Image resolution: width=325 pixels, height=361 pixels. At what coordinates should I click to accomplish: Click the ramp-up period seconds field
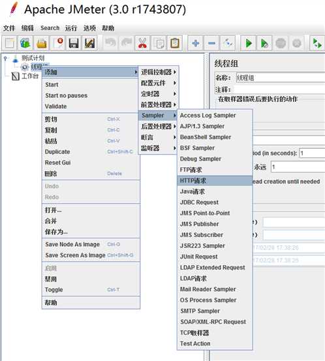tap(312, 153)
